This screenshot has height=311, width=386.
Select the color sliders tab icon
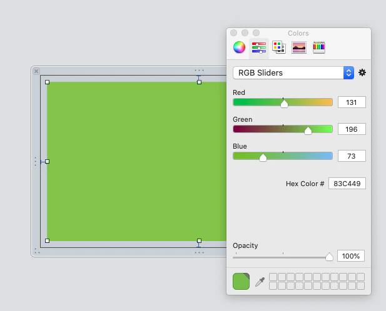click(x=259, y=47)
